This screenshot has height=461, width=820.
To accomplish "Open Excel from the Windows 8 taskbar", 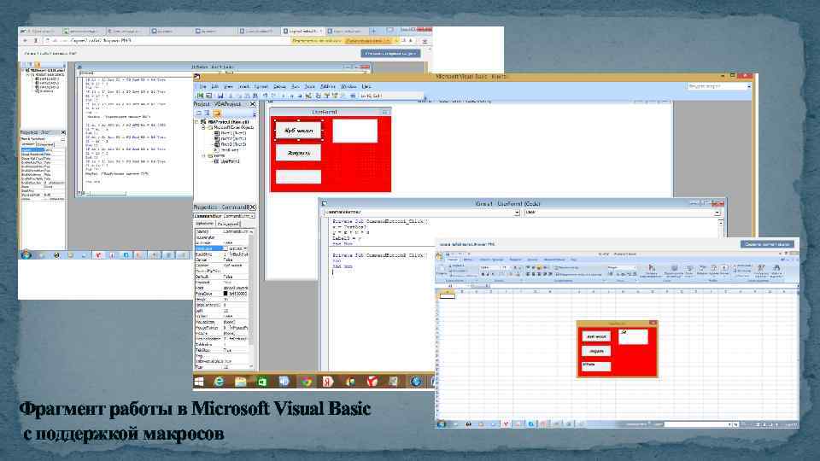I will click(x=262, y=382).
